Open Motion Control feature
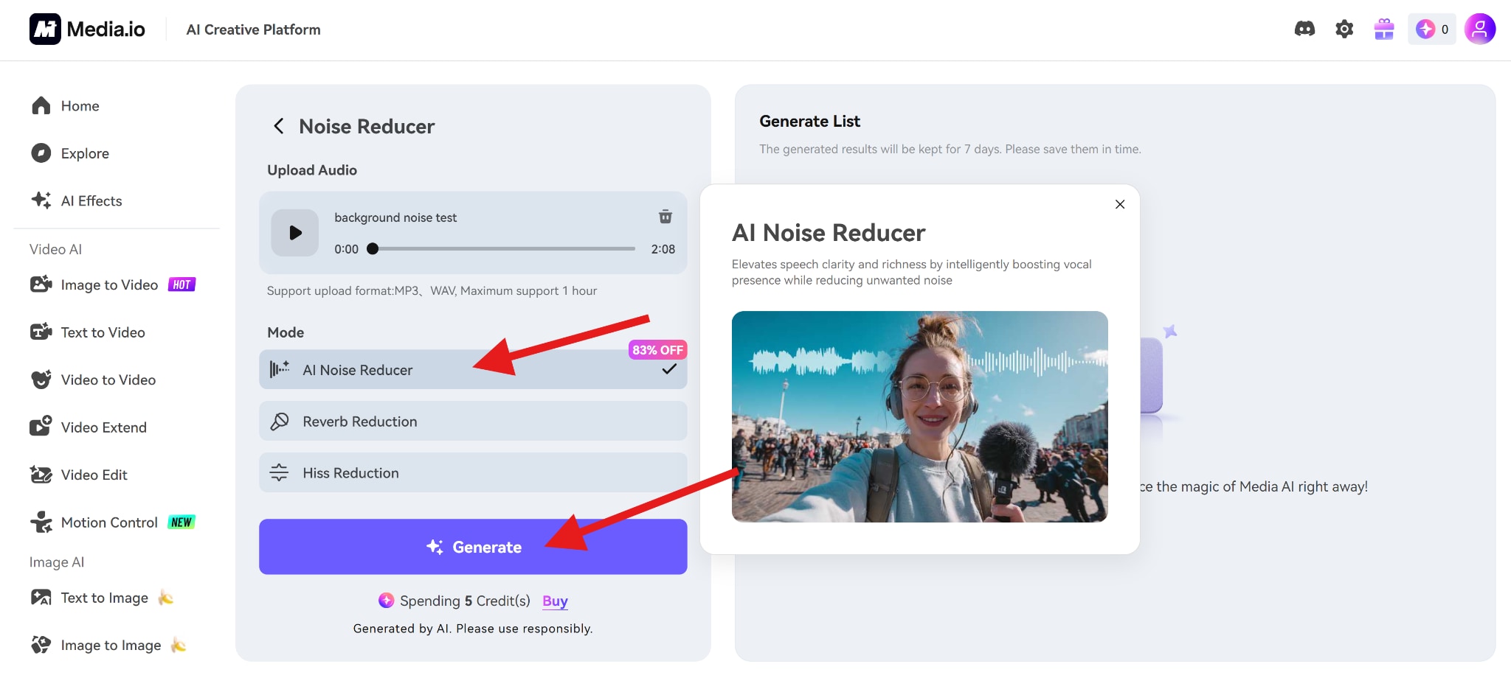Viewport: 1511px width, 678px height. coord(108,522)
